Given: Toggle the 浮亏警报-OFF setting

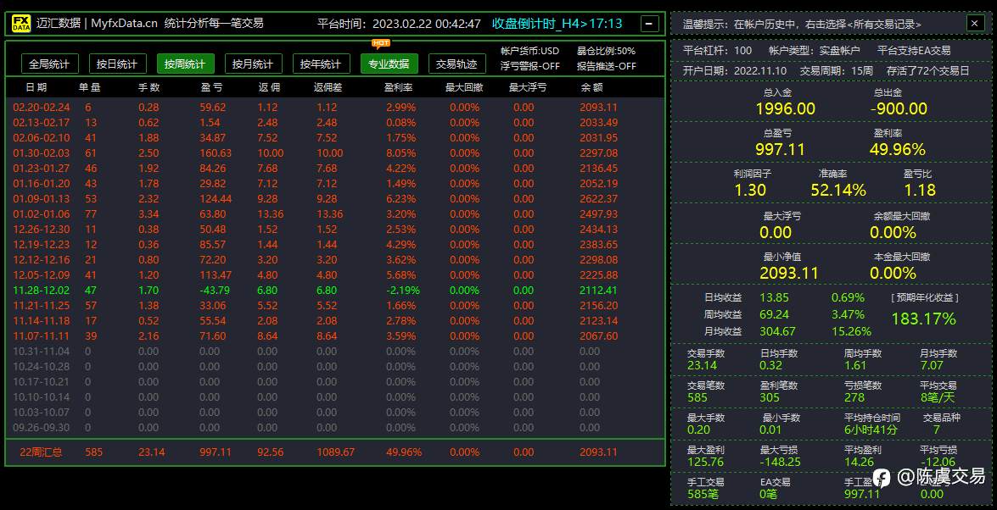Looking at the screenshot, I should (x=530, y=66).
